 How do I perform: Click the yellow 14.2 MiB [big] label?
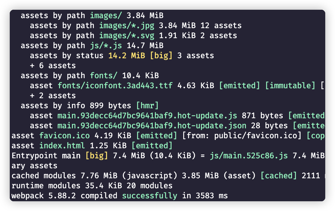pyautogui.click(x=140, y=56)
